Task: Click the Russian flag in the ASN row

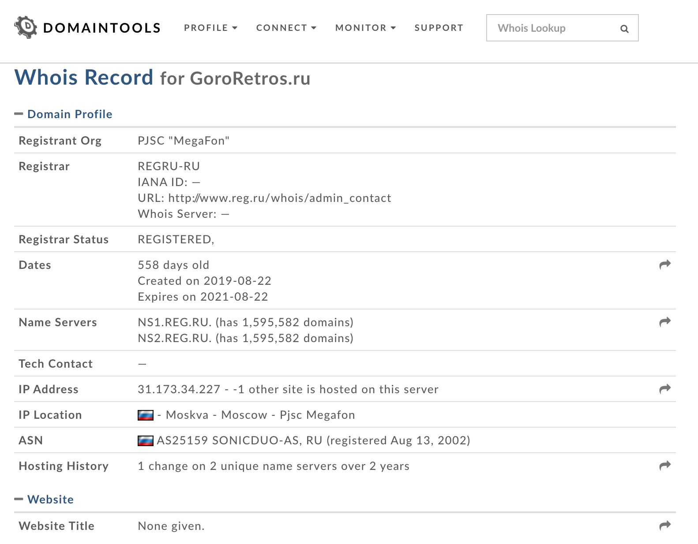Action: 146,441
